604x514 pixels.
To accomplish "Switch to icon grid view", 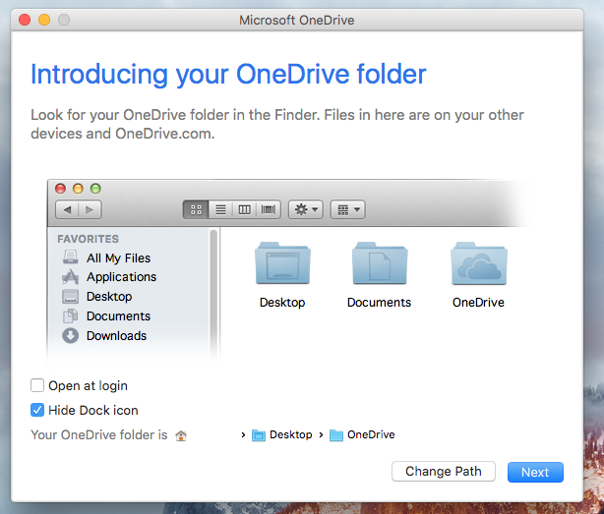I will point(196,209).
